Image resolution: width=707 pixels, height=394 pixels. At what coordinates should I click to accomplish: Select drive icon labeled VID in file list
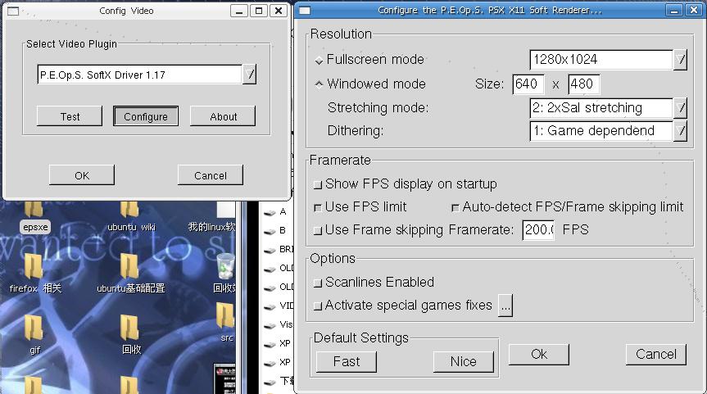[270, 307]
